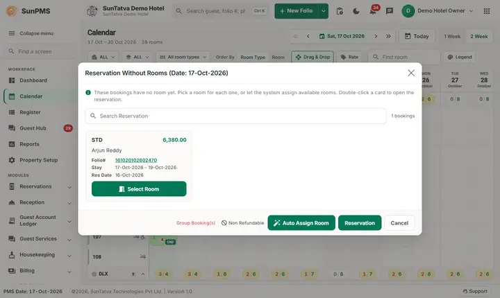The height and width of the screenshot is (298, 500).
Task: Click the New Folio button
Action: point(296,11)
